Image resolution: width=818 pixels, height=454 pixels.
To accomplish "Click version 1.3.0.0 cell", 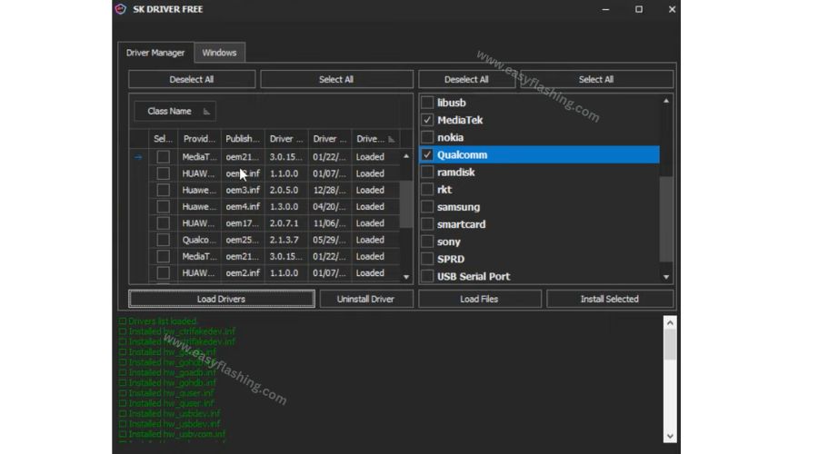I will click(x=286, y=206).
